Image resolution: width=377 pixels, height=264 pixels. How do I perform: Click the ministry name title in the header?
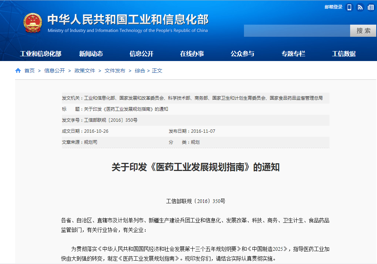pyautogui.click(x=128, y=19)
